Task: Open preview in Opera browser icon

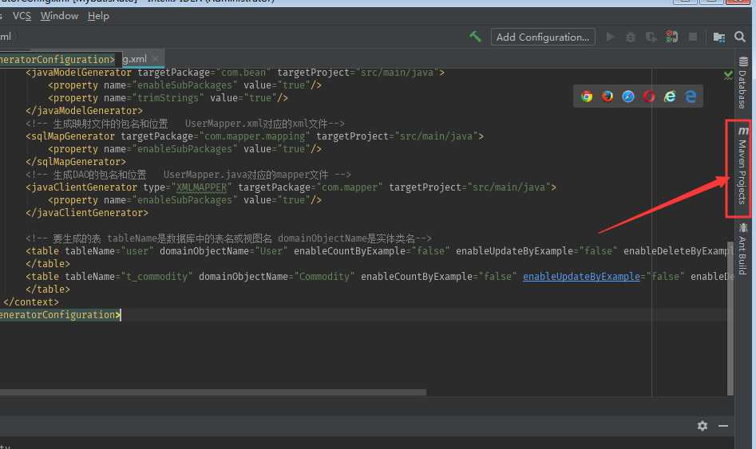Action: [x=649, y=96]
